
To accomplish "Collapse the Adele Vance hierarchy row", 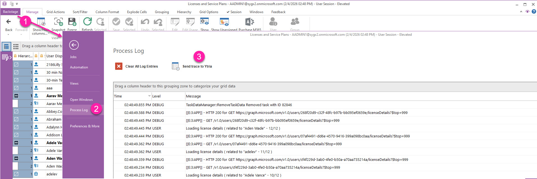I will point(16,143).
